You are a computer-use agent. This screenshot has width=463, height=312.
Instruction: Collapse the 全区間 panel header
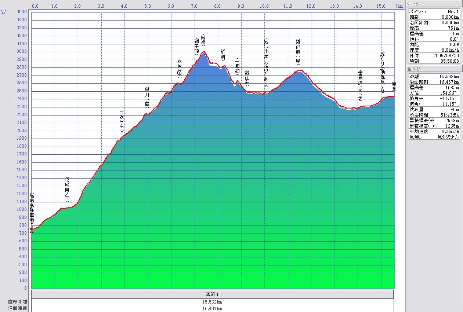pos(434,69)
